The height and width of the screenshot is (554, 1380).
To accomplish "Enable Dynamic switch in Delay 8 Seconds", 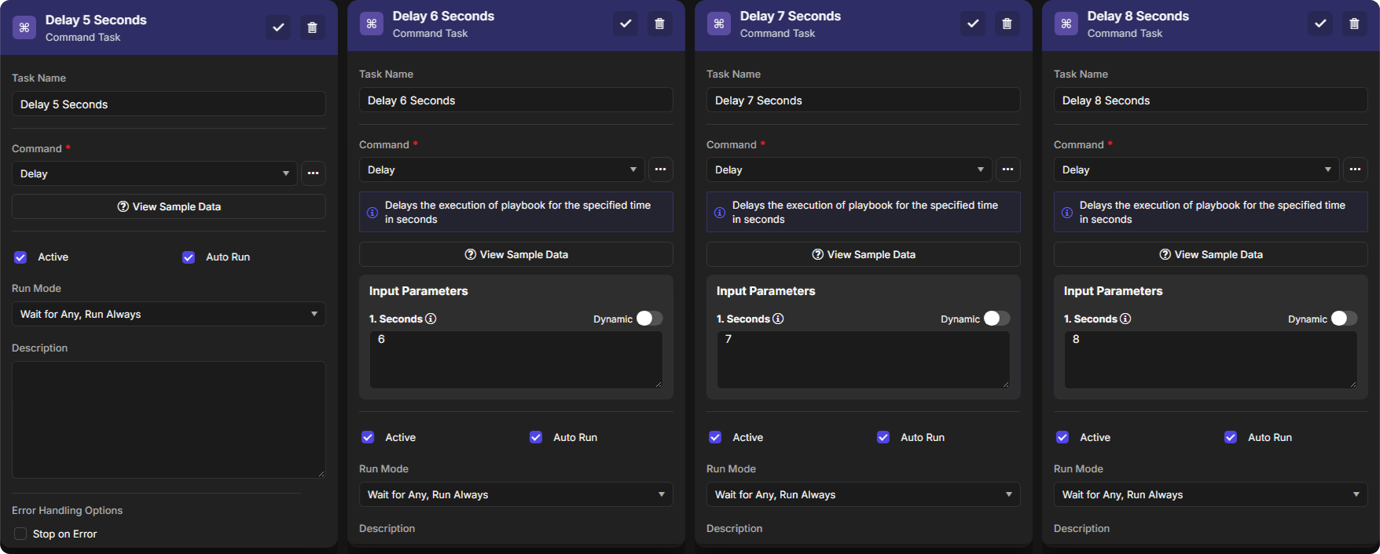I will click(x=1344, y=319).
